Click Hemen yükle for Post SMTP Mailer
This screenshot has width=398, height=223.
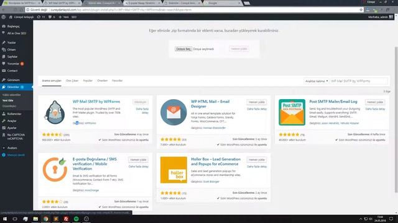click(x=375, y=102)
